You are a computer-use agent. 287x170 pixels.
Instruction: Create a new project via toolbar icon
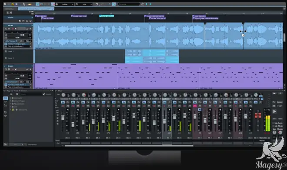pyautogui.click(x=5, y=4)
